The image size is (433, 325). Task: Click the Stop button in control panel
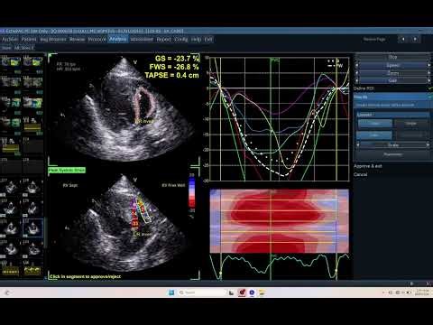(x=392, y=57)
